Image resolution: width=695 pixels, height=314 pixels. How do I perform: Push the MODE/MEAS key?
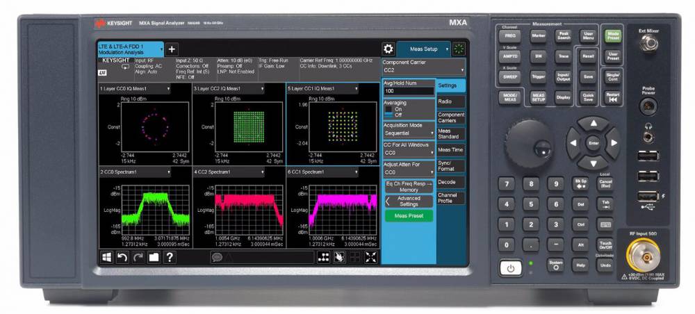point(509,98)
